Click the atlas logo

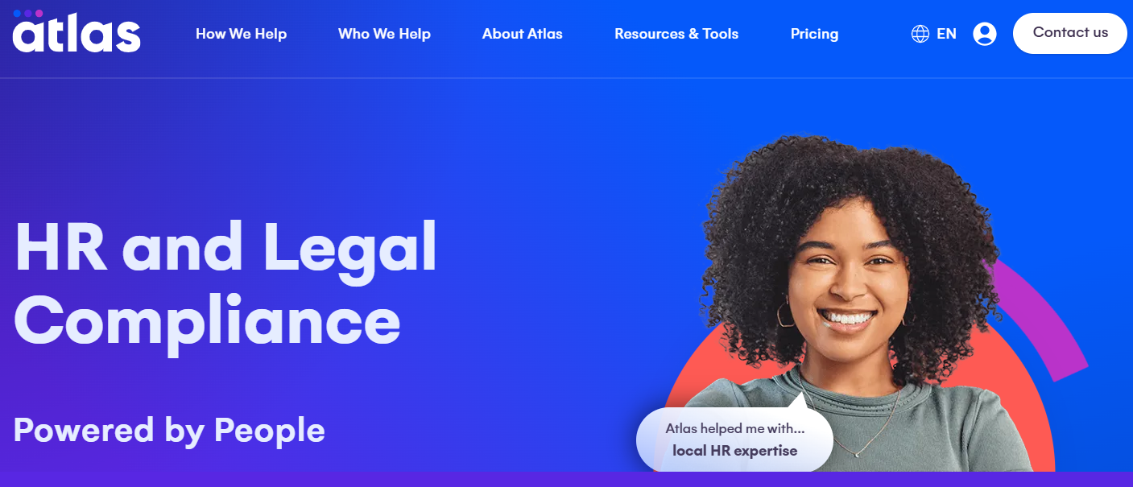[76, 31]
